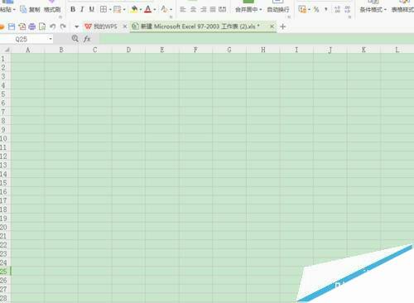The width and height of the screenshot is (414, 303).
Task: Redo the last action
Action: pyautogui.click(x=63, y=26)
